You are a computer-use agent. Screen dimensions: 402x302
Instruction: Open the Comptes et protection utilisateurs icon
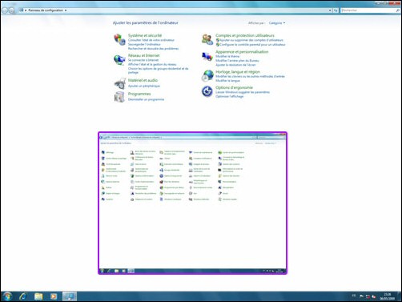(207, 39)
